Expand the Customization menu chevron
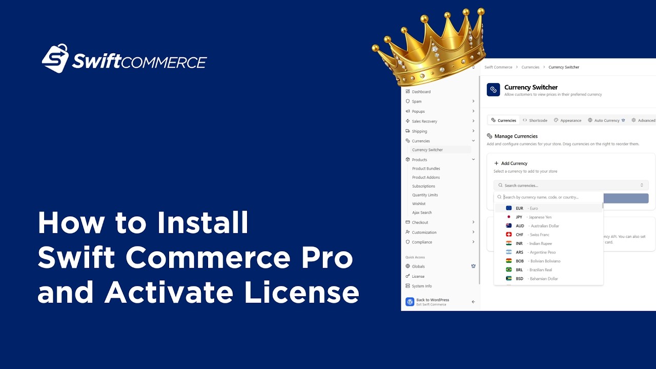Viewport: 656px width, 369px height. coord(474,232)
